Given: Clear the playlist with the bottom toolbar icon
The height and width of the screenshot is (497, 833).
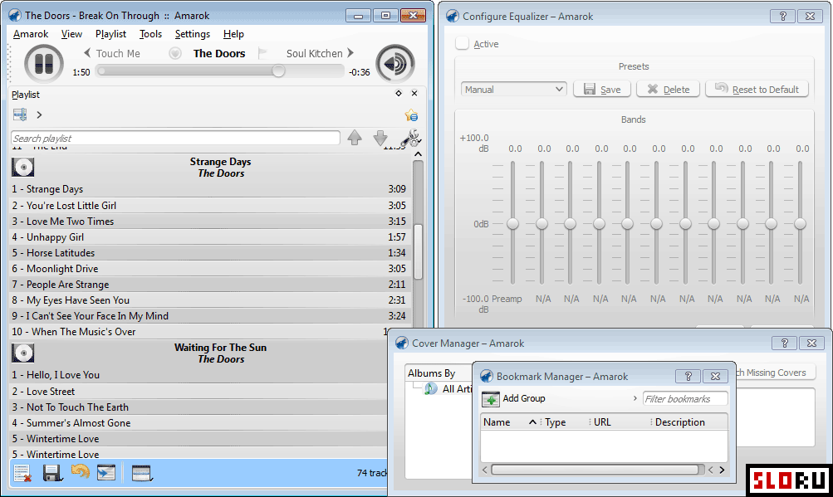Looking at the screenshot, I should pyautogui.click(x=22, y=473).
